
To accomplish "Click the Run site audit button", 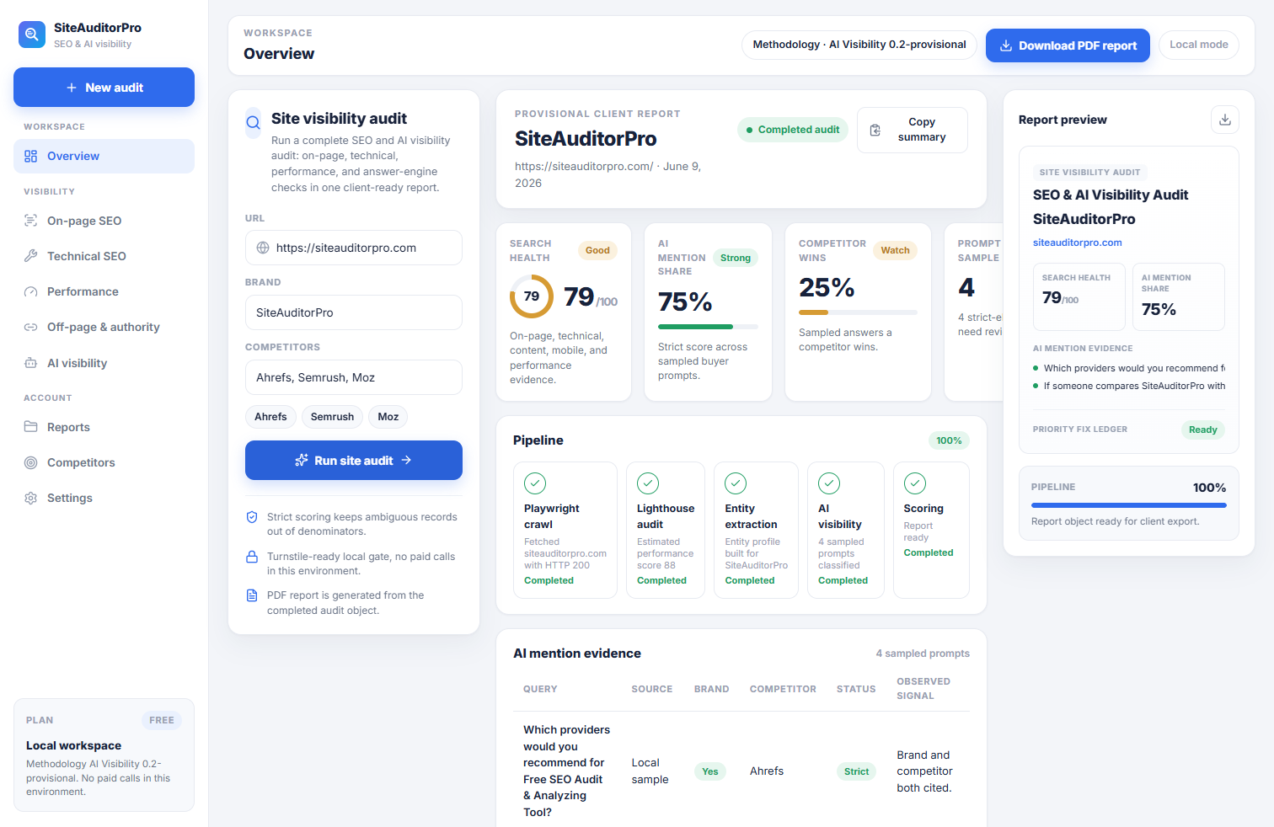I will (354, 461).
